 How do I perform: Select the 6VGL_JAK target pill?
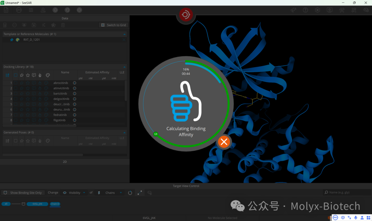(x=38, y=204)
